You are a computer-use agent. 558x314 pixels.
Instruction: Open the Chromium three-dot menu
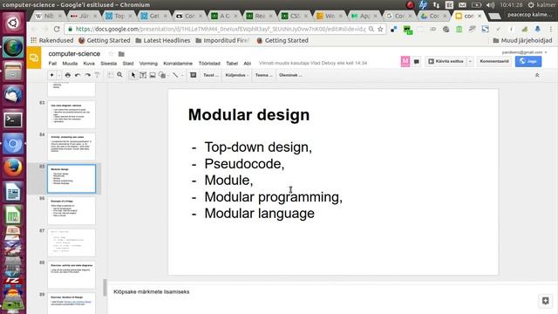coord(550,29)
